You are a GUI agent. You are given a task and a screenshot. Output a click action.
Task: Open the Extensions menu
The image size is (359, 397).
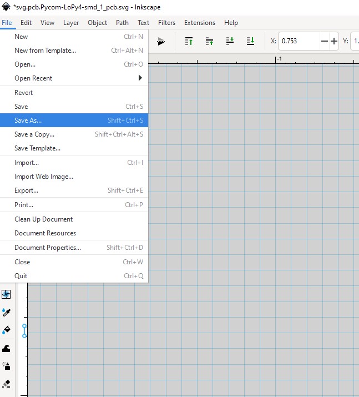[199, 23]
